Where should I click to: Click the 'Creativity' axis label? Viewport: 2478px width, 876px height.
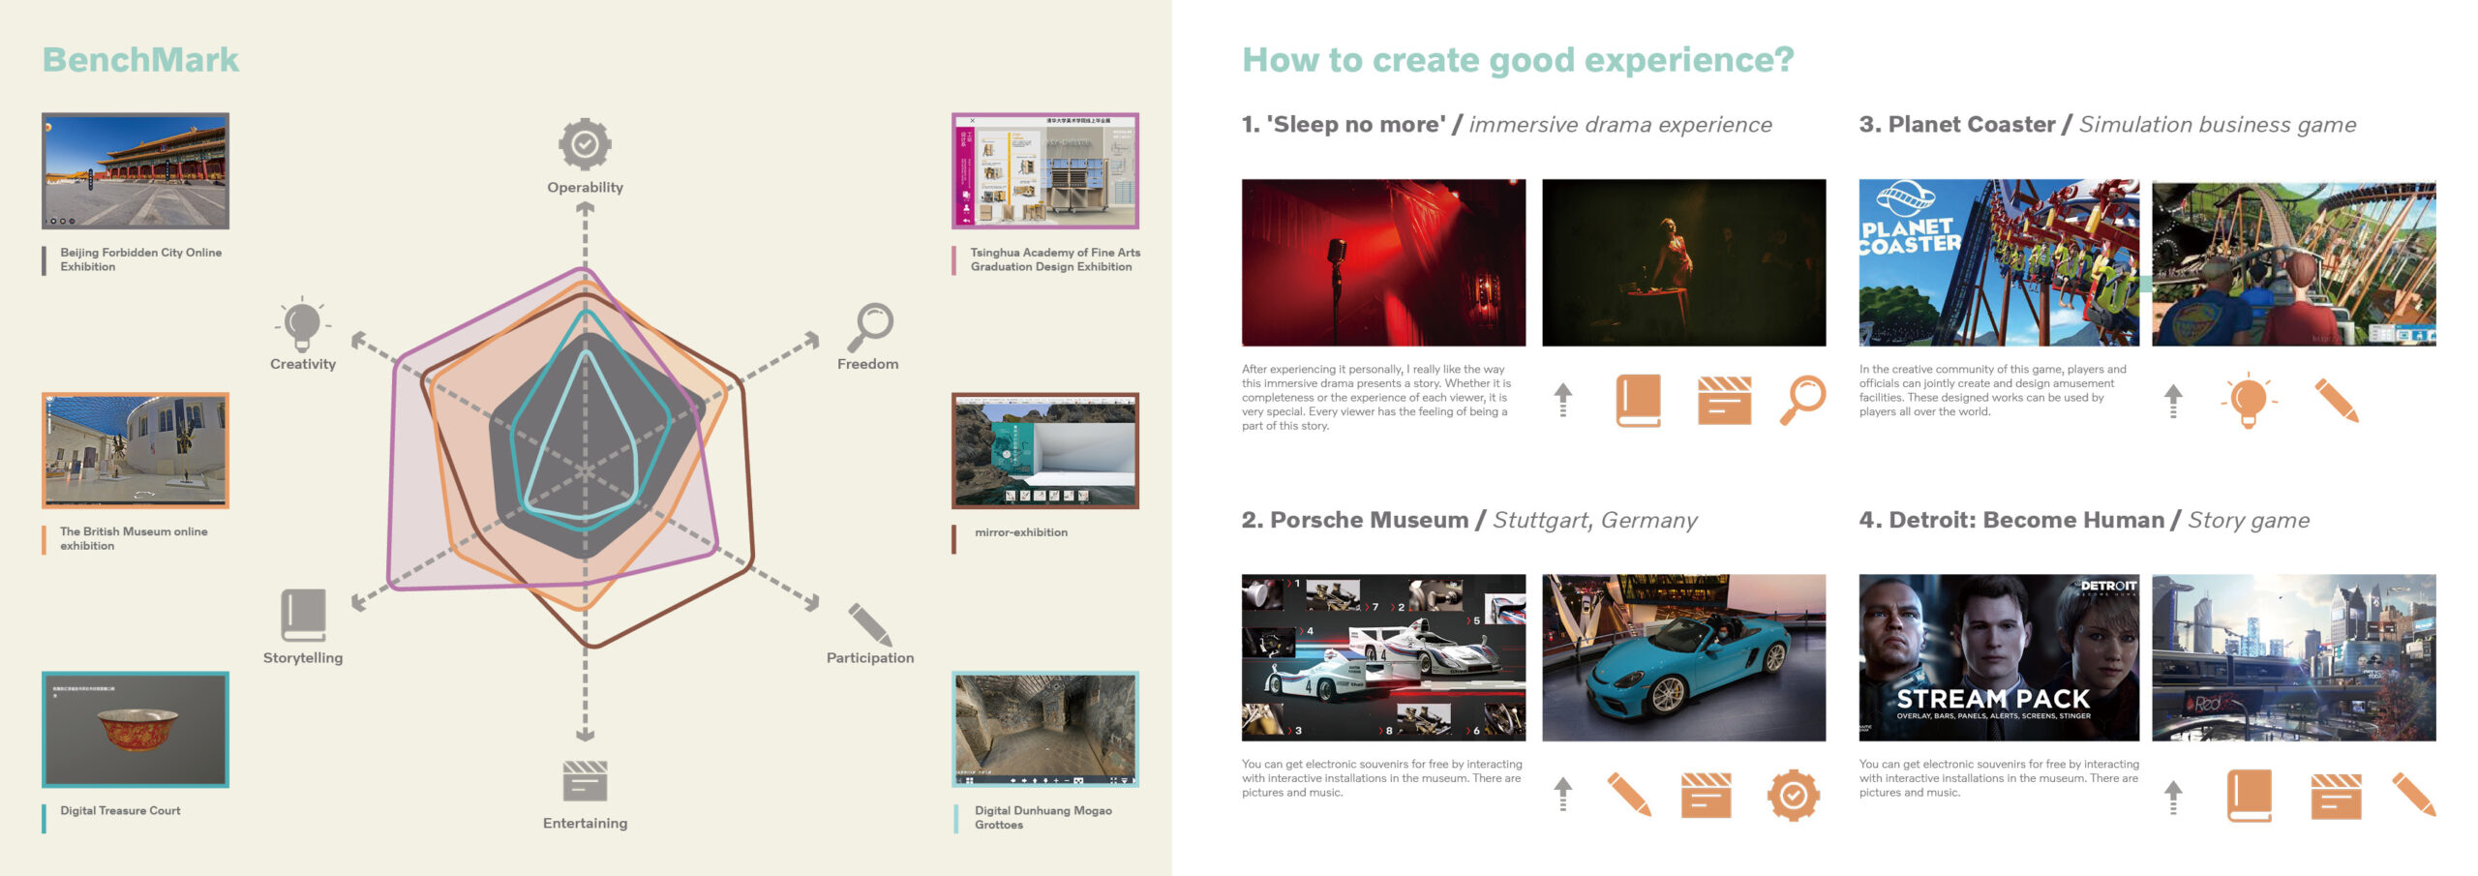pos(303,365)
